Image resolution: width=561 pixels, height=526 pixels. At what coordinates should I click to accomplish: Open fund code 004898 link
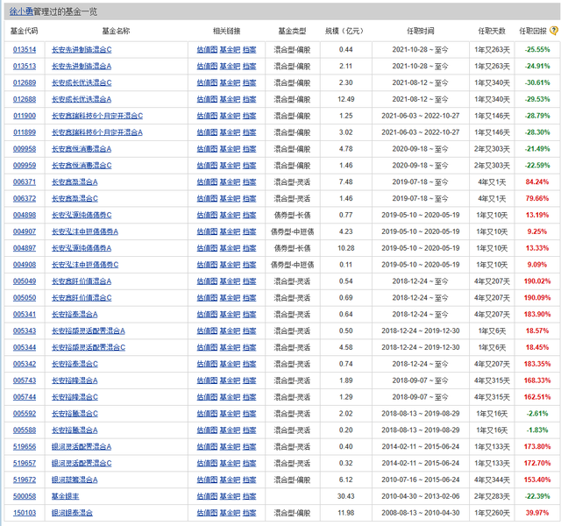(25, 215)
